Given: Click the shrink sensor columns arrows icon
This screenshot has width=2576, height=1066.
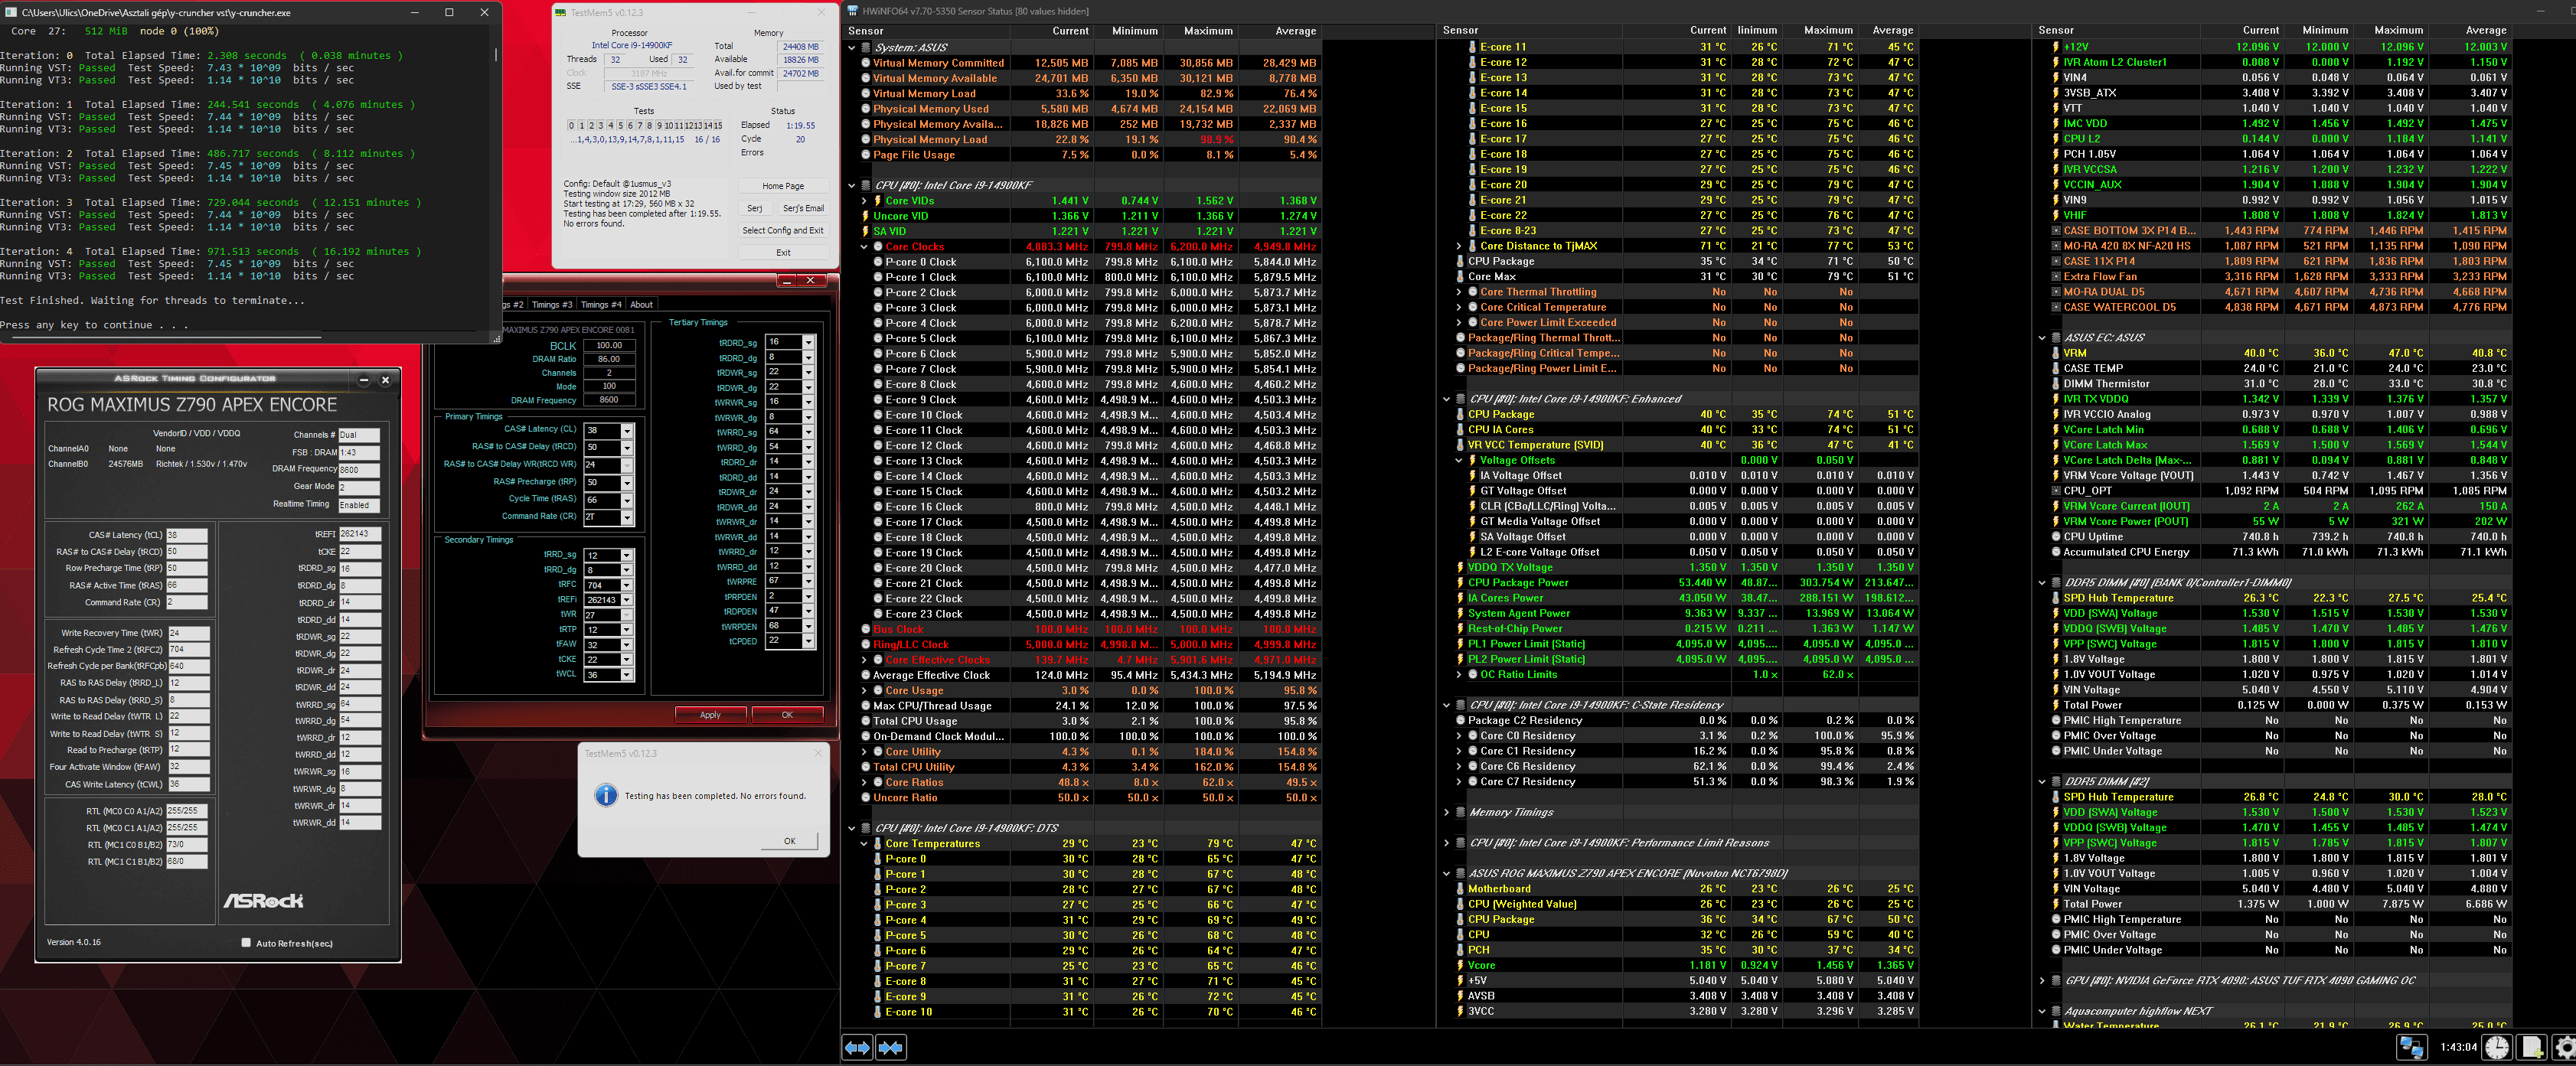Looking at the screenshot, I should click(891, 1047).
